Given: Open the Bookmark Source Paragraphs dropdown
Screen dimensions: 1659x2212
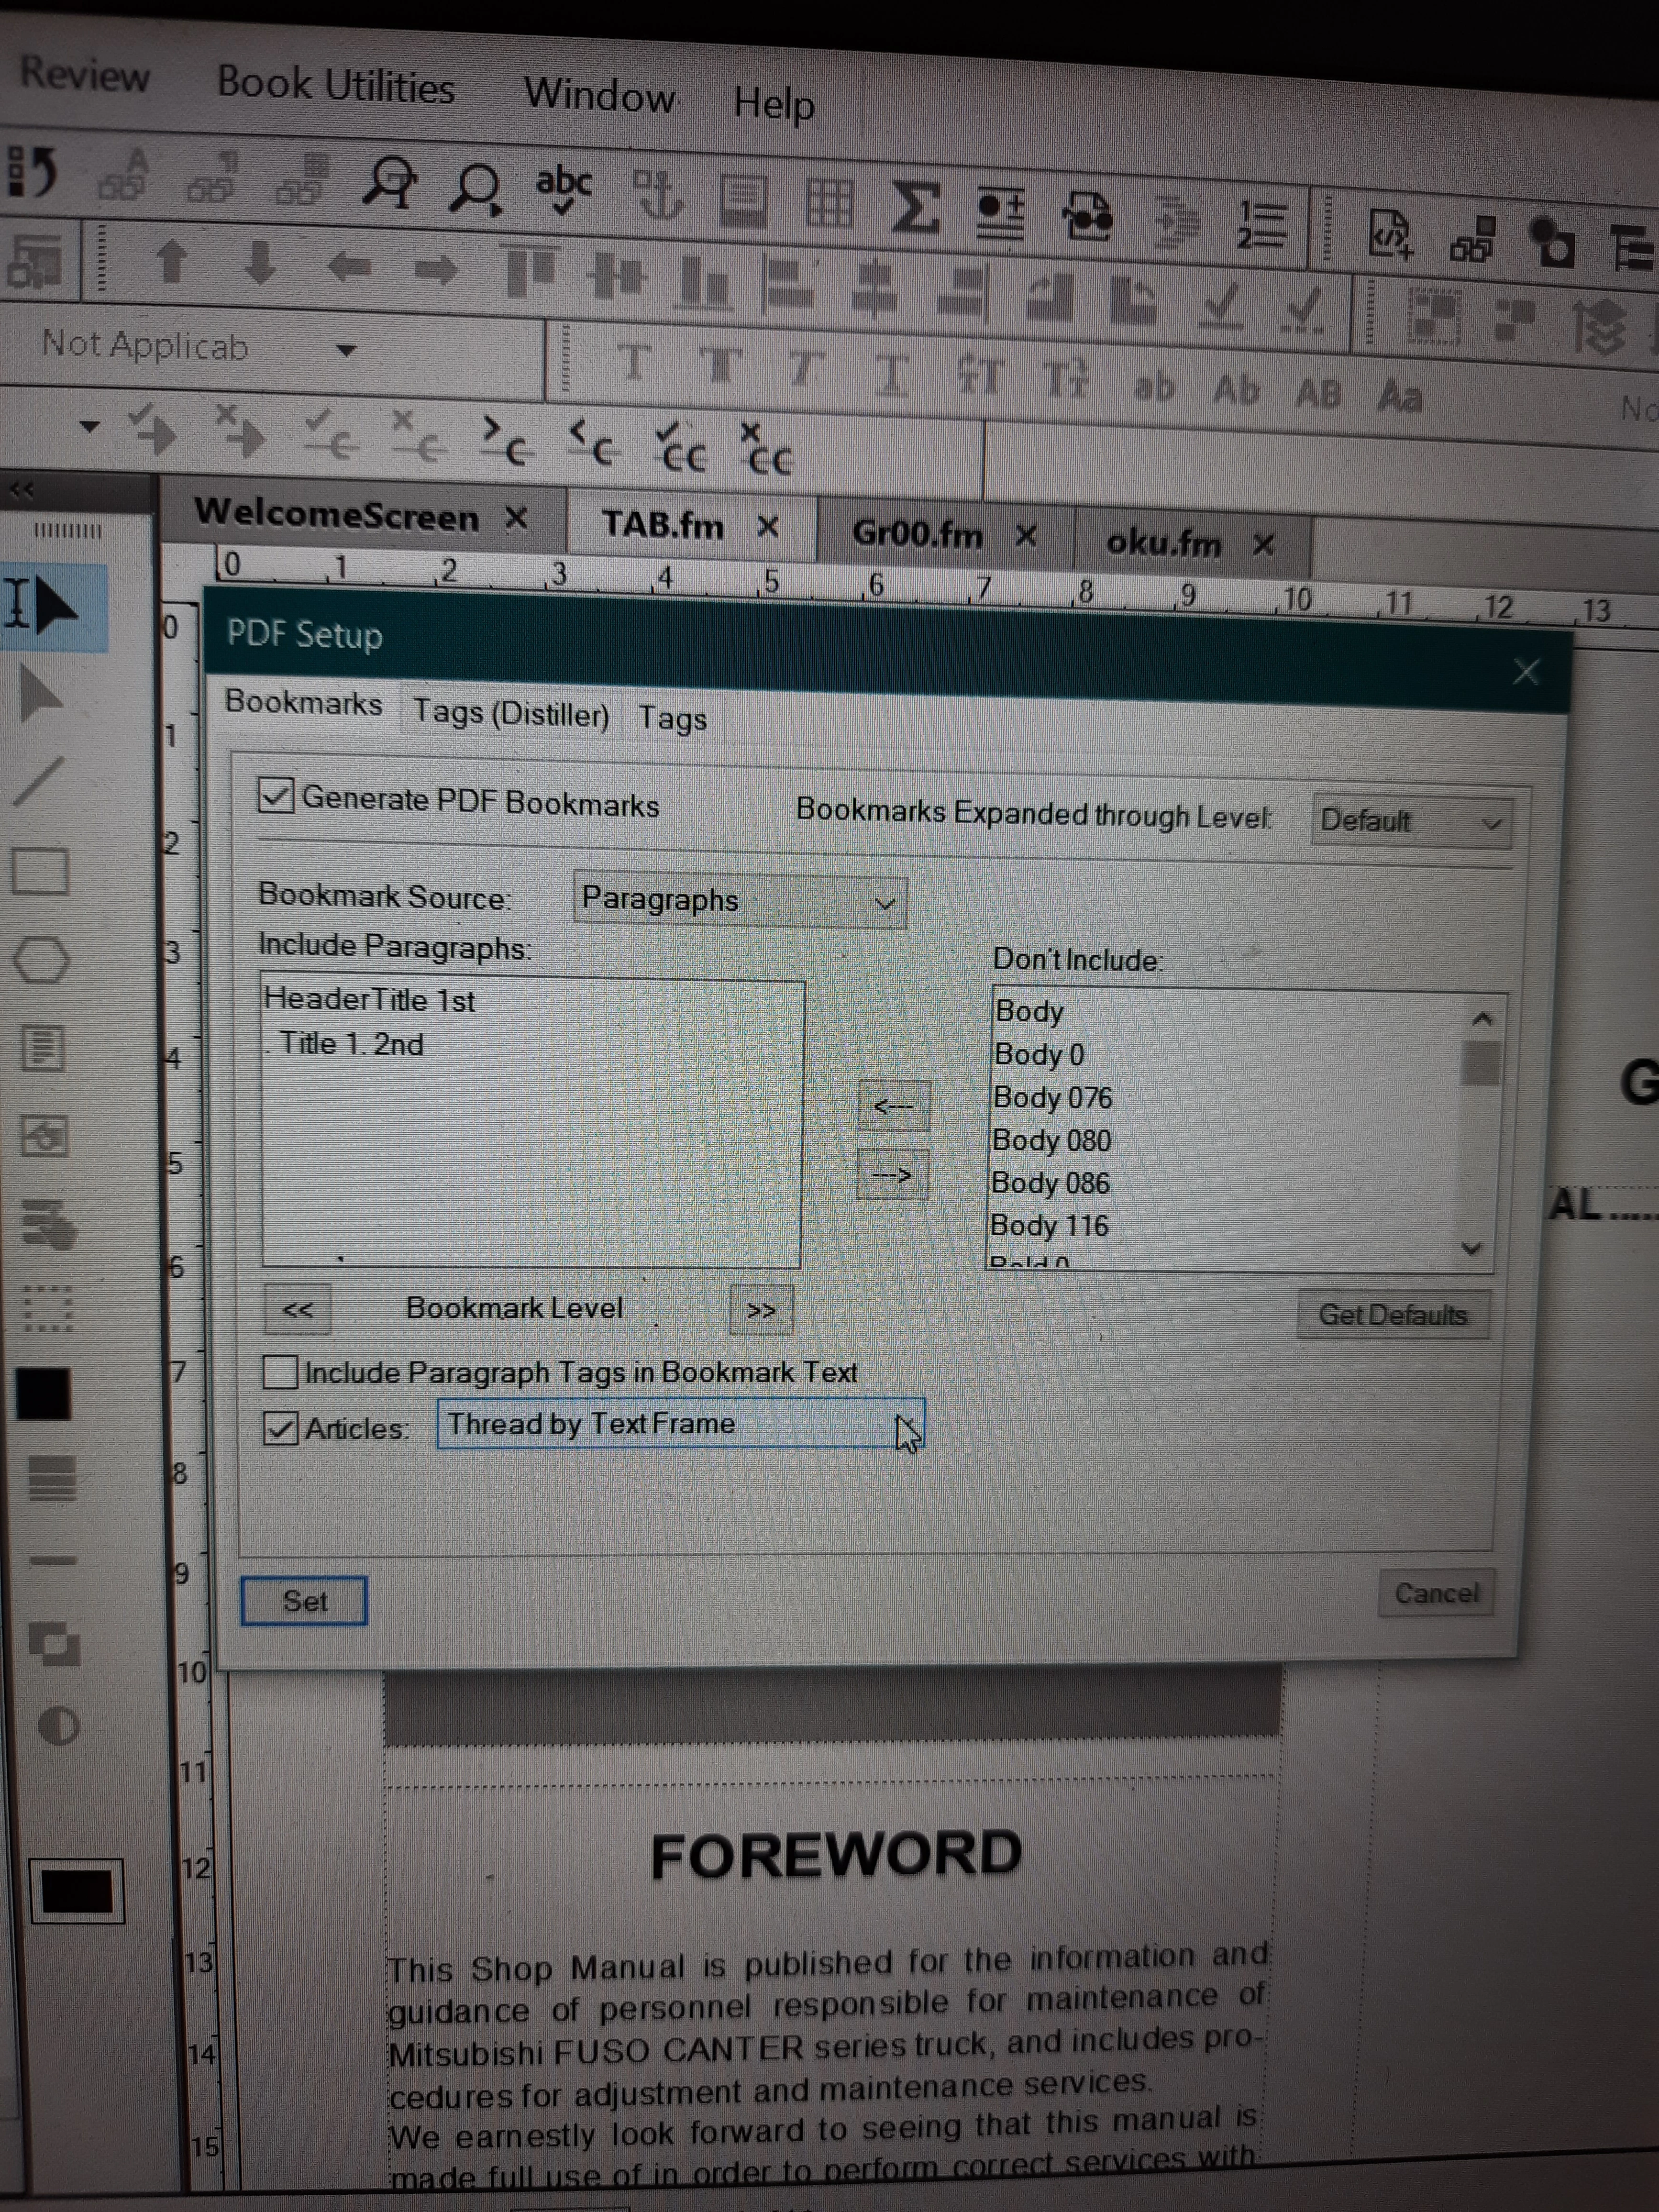Looking at the screenshot, I should coord(739,901).
